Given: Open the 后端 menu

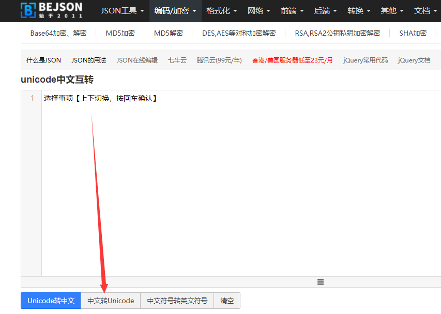Looking at the screenshot, I should point(325,10).
